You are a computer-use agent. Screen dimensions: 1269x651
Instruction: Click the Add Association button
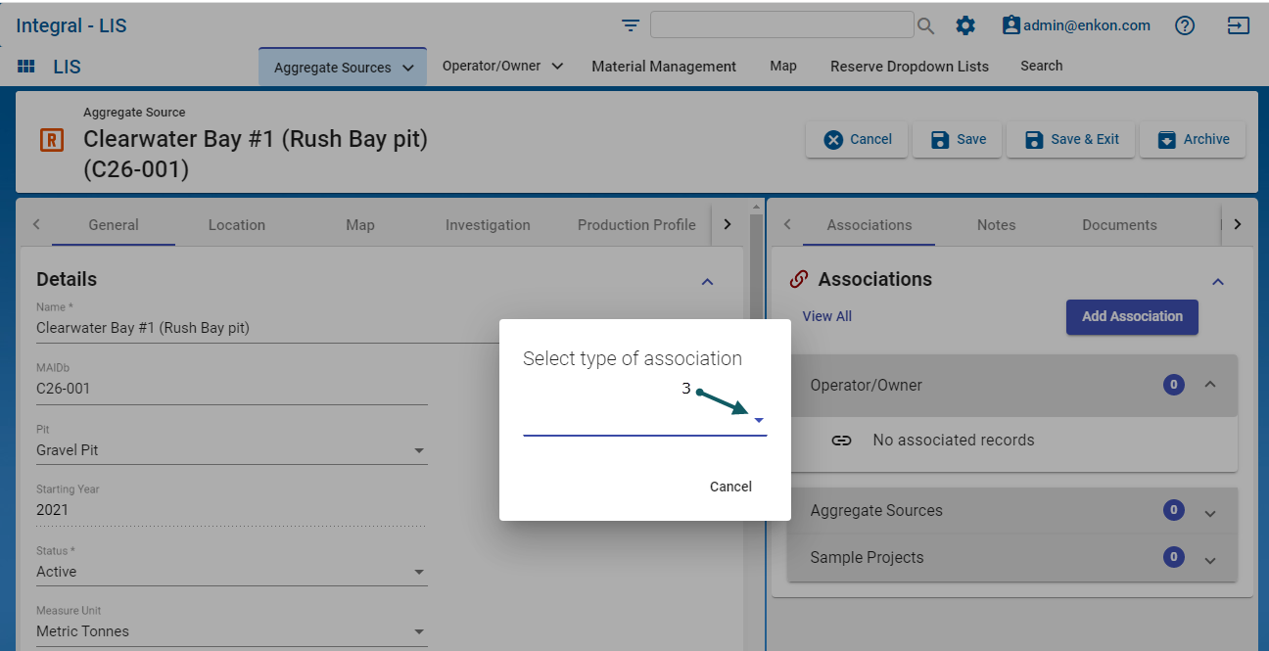[x=1132, y=316]
